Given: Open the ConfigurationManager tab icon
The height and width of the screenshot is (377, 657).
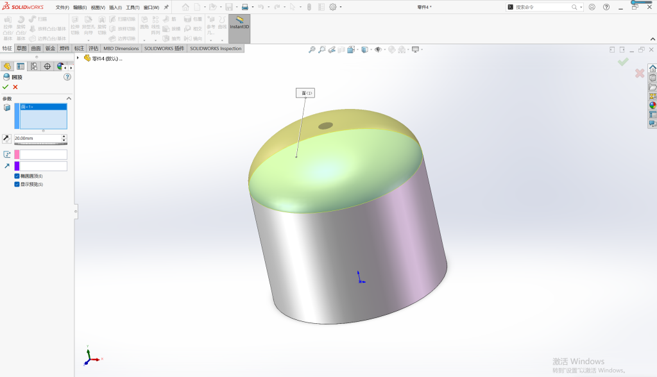Looking at the screenshot, I should click(34, 67).
